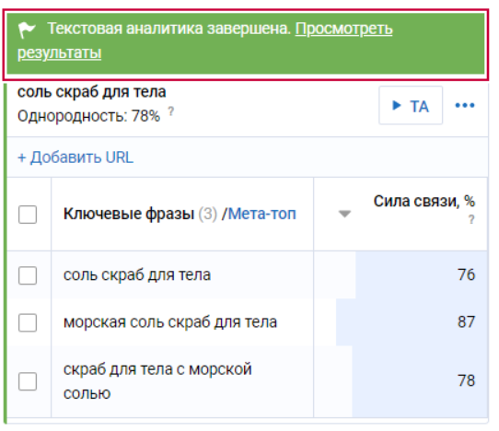Click the bold group title 'соль скраб для тела'
The image size is (499, 431).
tap(92, 92)
